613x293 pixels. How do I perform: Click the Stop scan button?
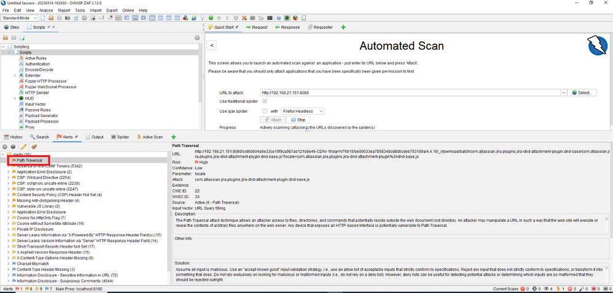click(x=297, y=120)
